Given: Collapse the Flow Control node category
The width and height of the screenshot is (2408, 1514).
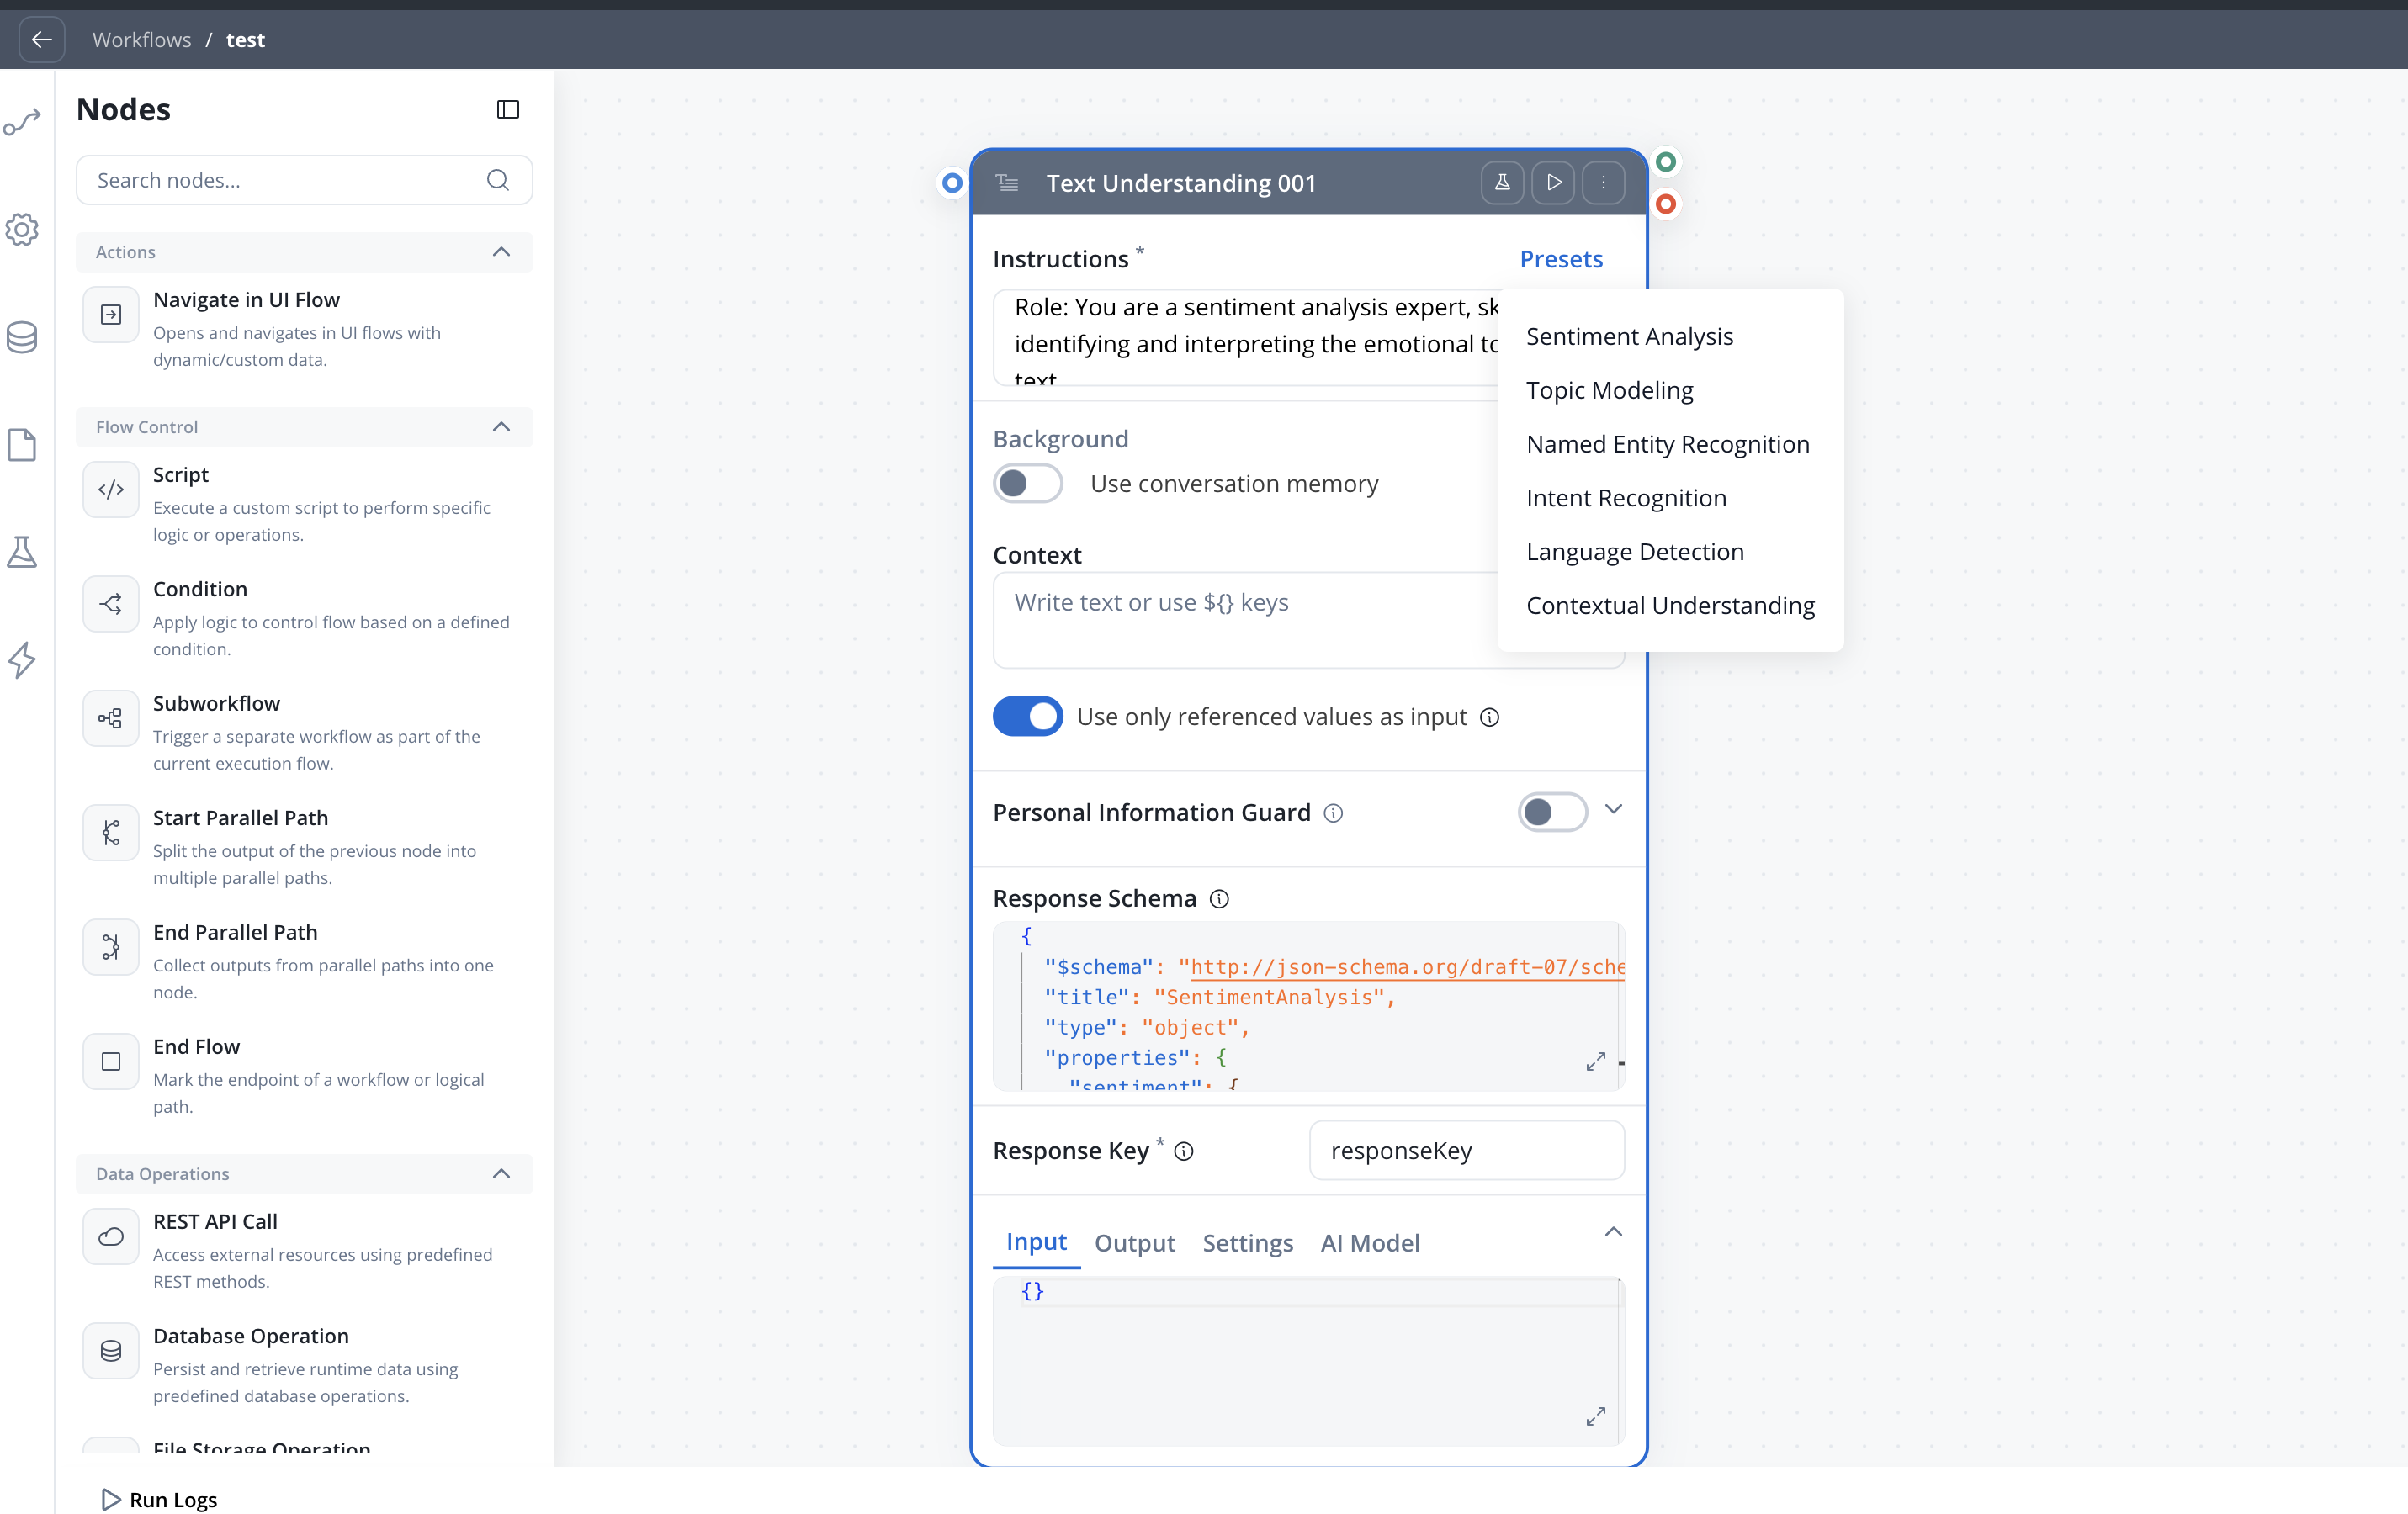Looking at the screenshot, I should [502, 427].
